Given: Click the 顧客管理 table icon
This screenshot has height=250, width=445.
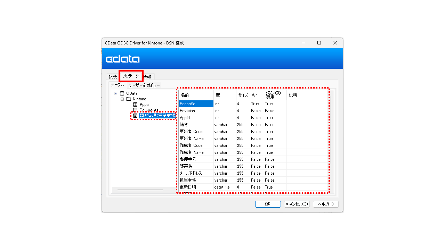Looking at the screenshot, I should pos(135,116).
